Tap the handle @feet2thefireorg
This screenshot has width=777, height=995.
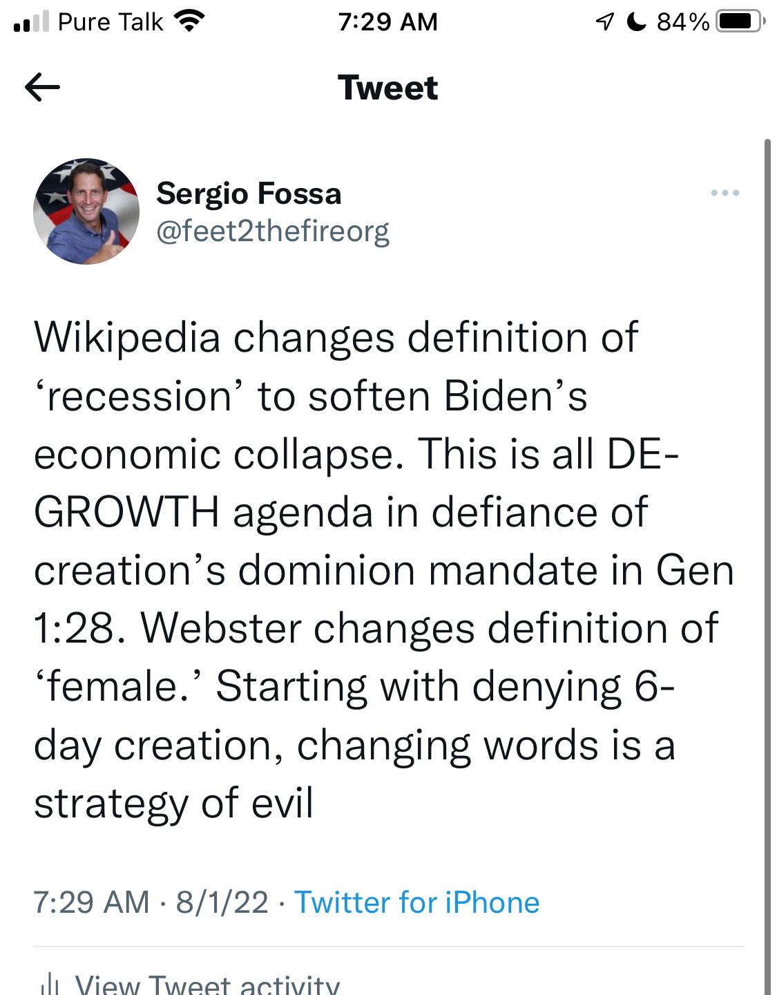point(274,231)
